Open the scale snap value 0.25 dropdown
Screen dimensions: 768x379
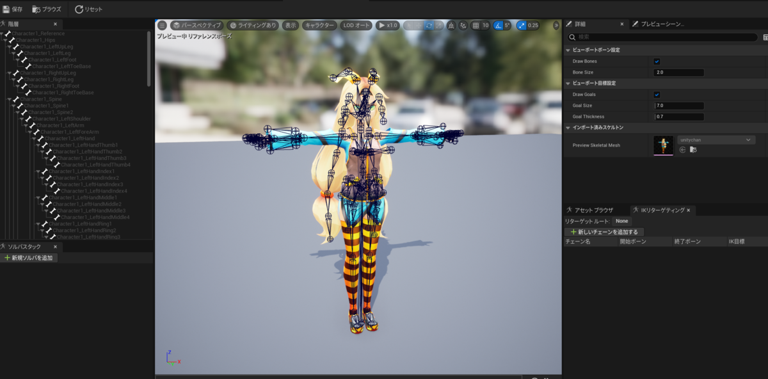[533, 26]
